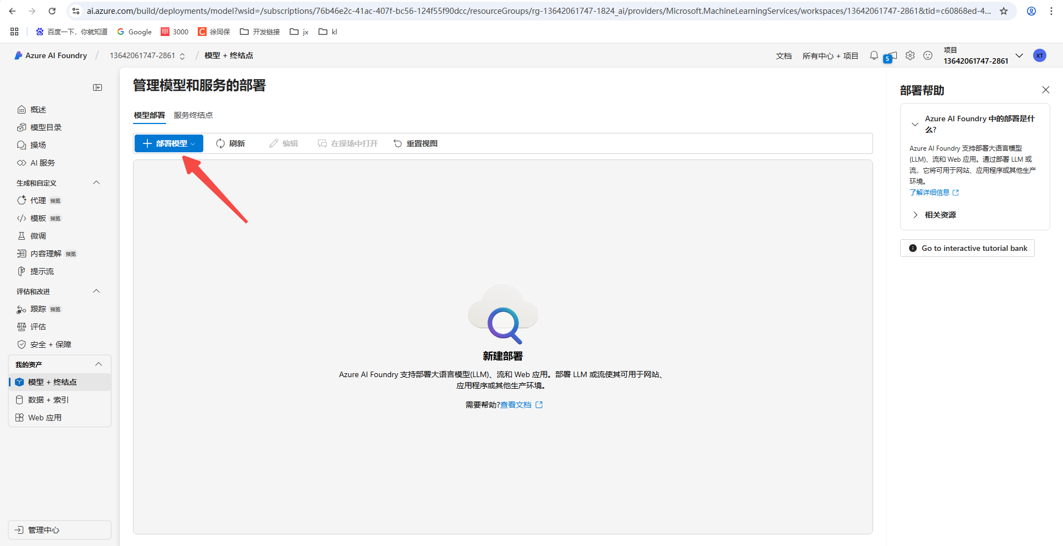
Task: Open the settings gear icon
Action: coord(910,55)
